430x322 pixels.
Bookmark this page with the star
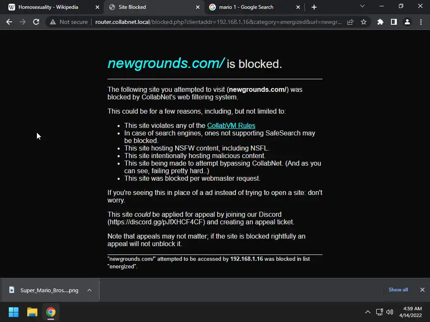[364, 22]
